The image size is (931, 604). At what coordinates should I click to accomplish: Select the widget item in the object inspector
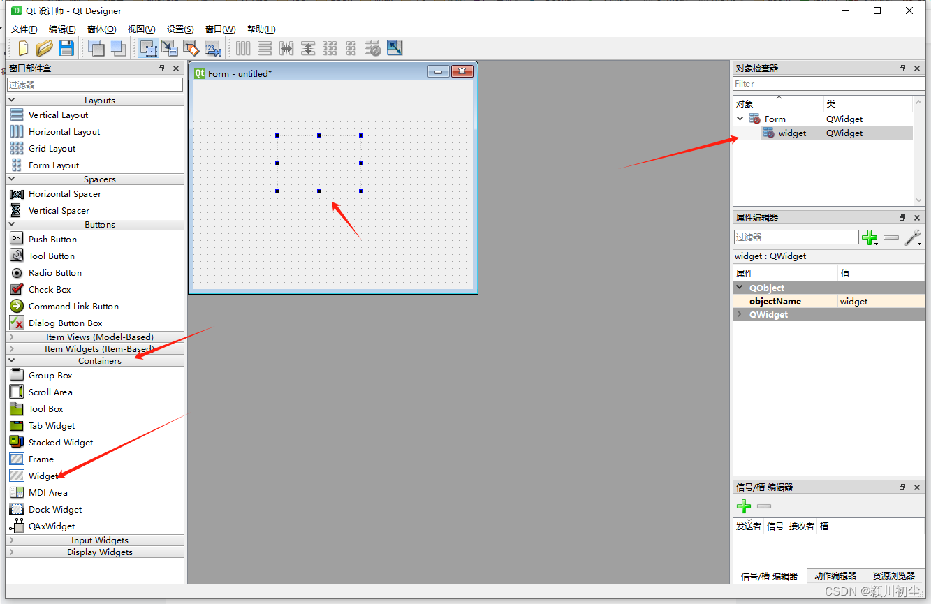(792, 133)
